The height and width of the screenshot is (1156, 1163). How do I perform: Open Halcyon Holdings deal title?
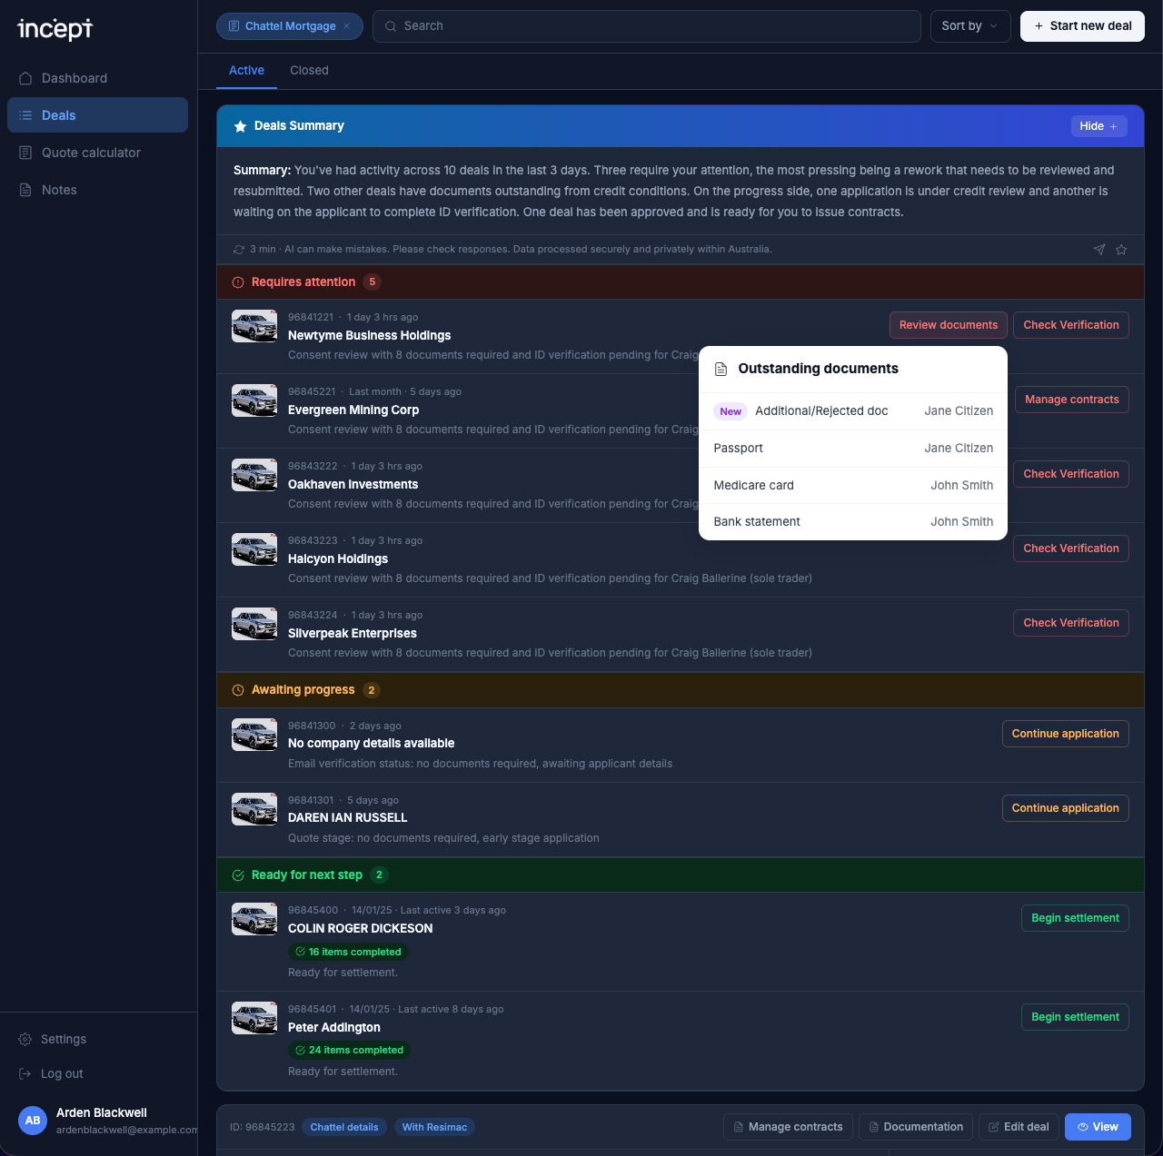tap(338, 558)
